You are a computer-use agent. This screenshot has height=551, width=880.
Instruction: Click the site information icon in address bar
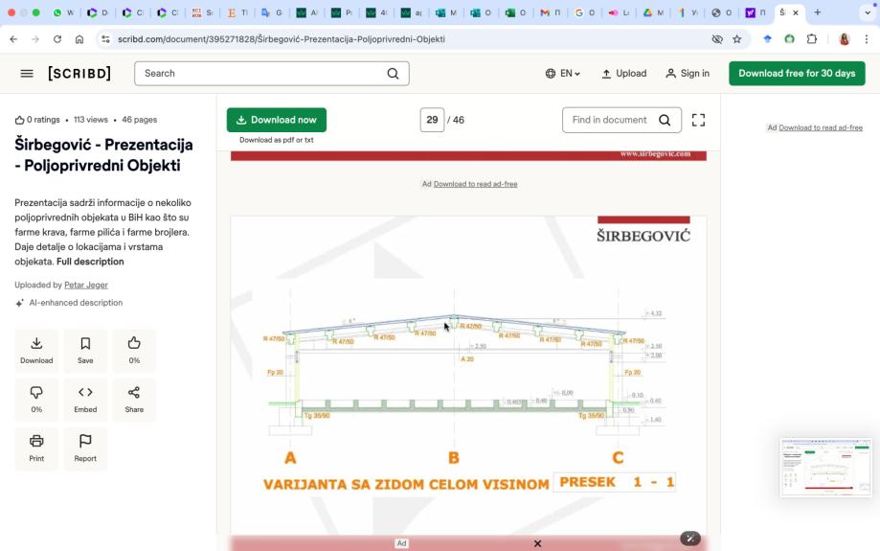tap(105, 39)
